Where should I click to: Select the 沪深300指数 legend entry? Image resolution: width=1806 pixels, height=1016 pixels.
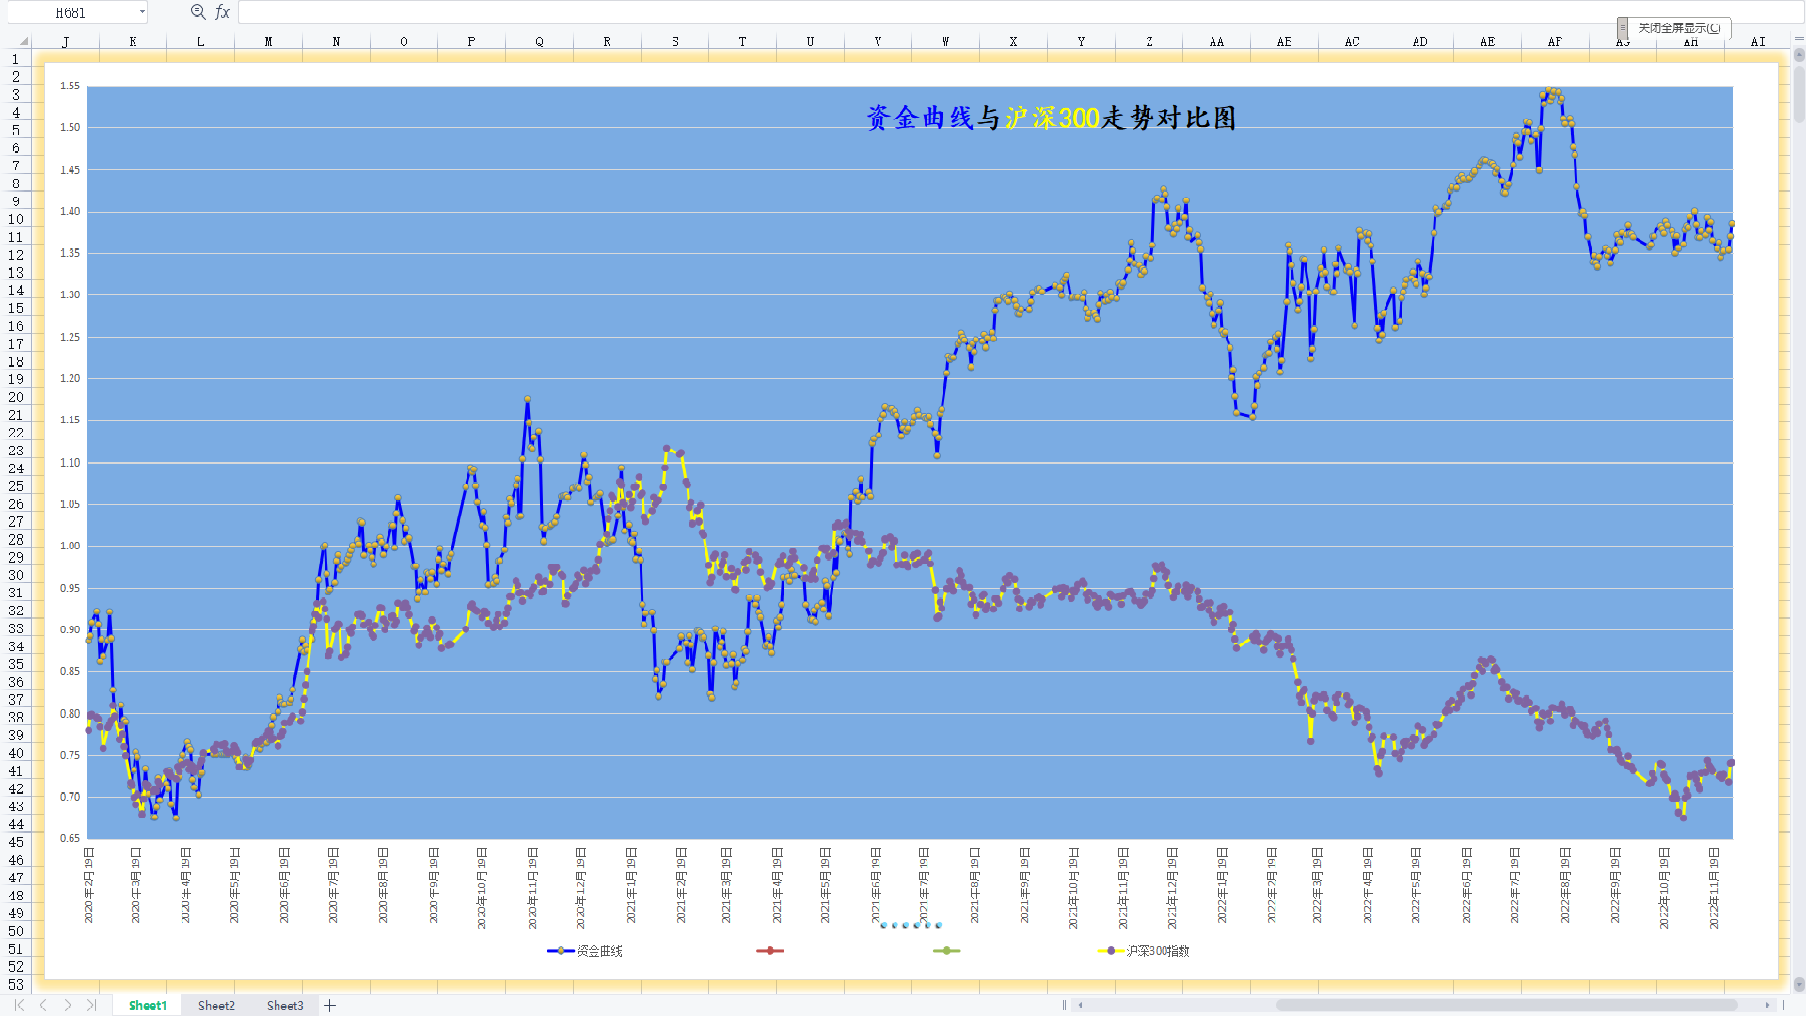point(1143,951)
